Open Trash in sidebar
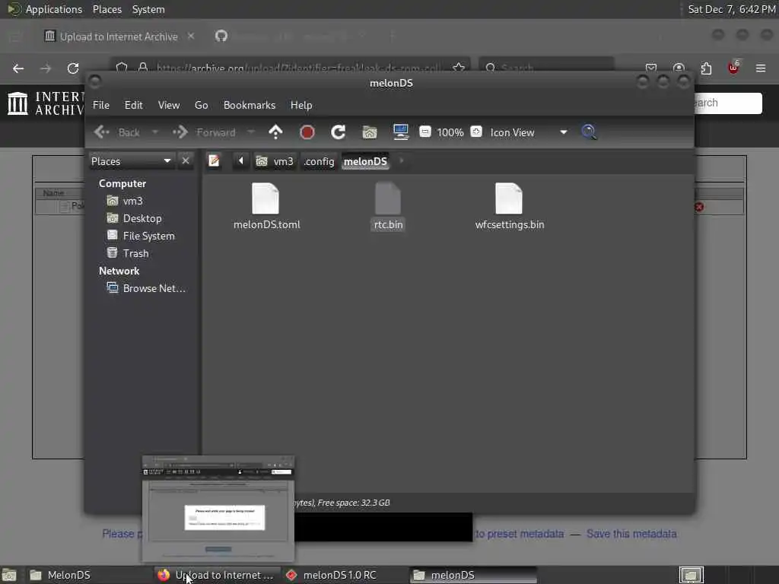The height and width of the screenshot is (584, 779). click(135, 253)
